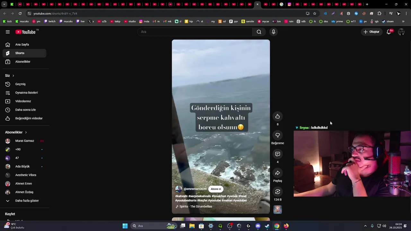
Task: Open Discord from the taskbar
Action: point(258,226)
